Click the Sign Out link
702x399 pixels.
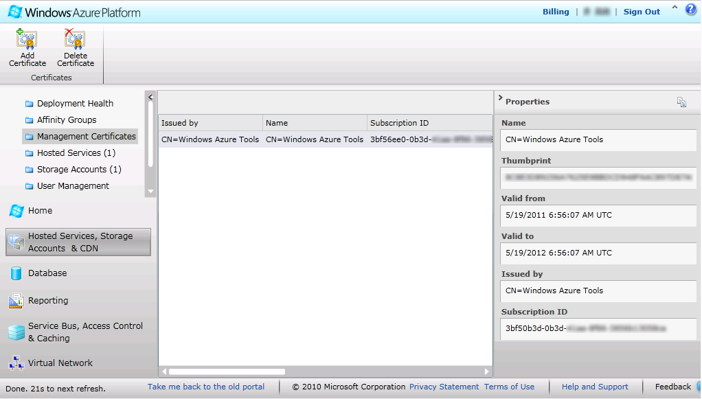642,12
